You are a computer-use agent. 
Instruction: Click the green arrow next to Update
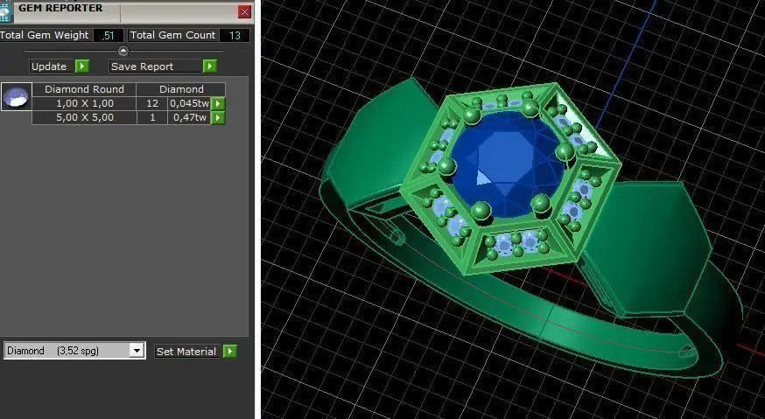82,66
